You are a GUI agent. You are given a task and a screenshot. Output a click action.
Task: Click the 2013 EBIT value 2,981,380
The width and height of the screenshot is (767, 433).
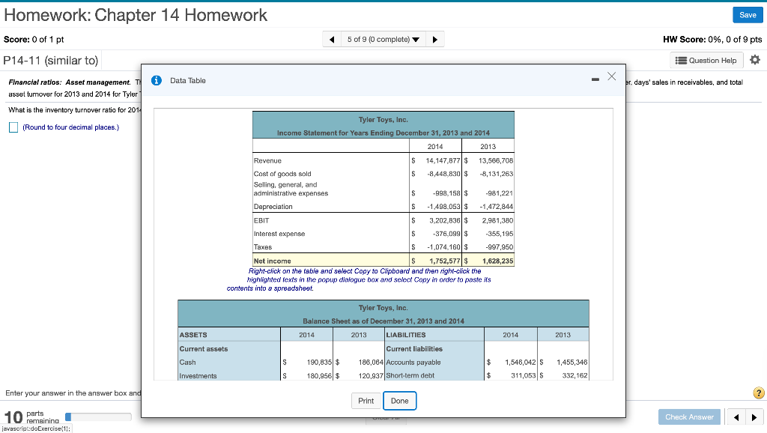coord(497,221)
